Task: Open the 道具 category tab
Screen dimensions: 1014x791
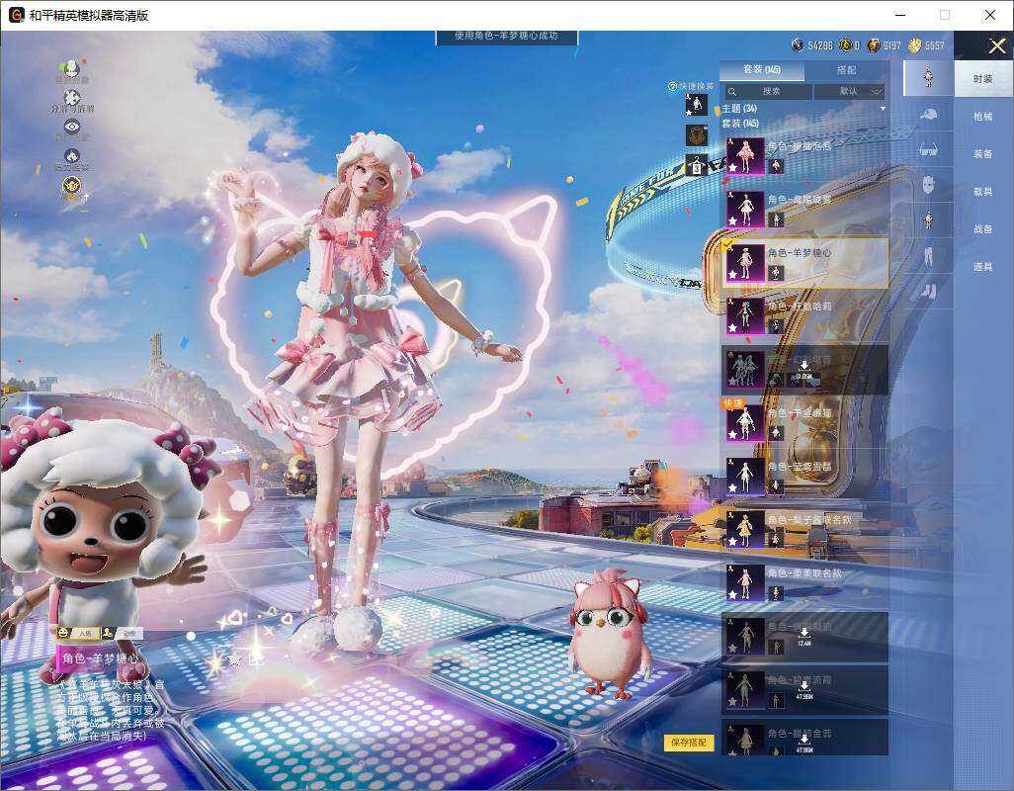Action: [983, 267]
